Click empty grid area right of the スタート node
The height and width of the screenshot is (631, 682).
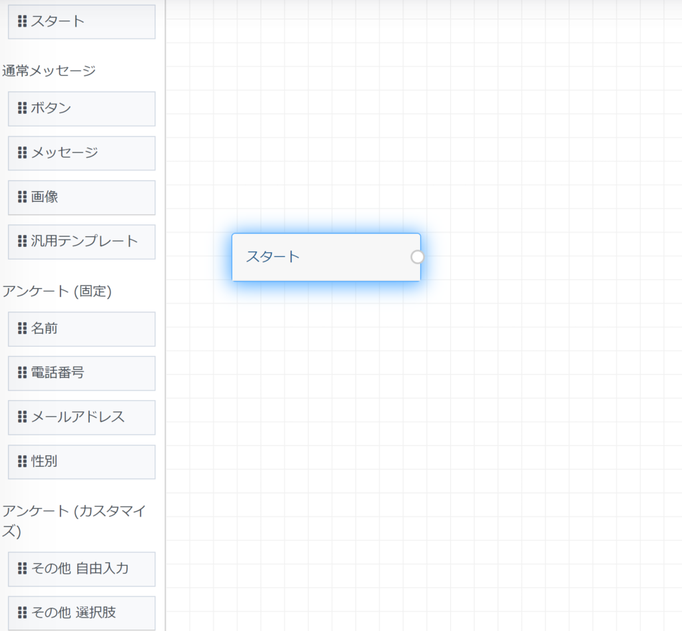[546, 257]
